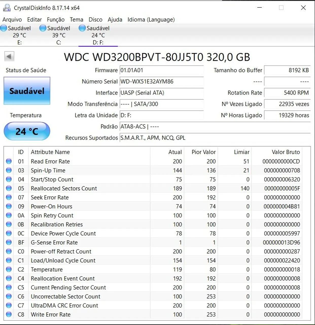Click the drive letter field D: F:
Screen dimensions: 315x325
click(x=162, y=115)
